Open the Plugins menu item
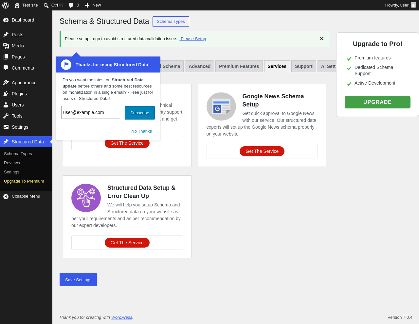419x324 pixels. pos(26,94)
